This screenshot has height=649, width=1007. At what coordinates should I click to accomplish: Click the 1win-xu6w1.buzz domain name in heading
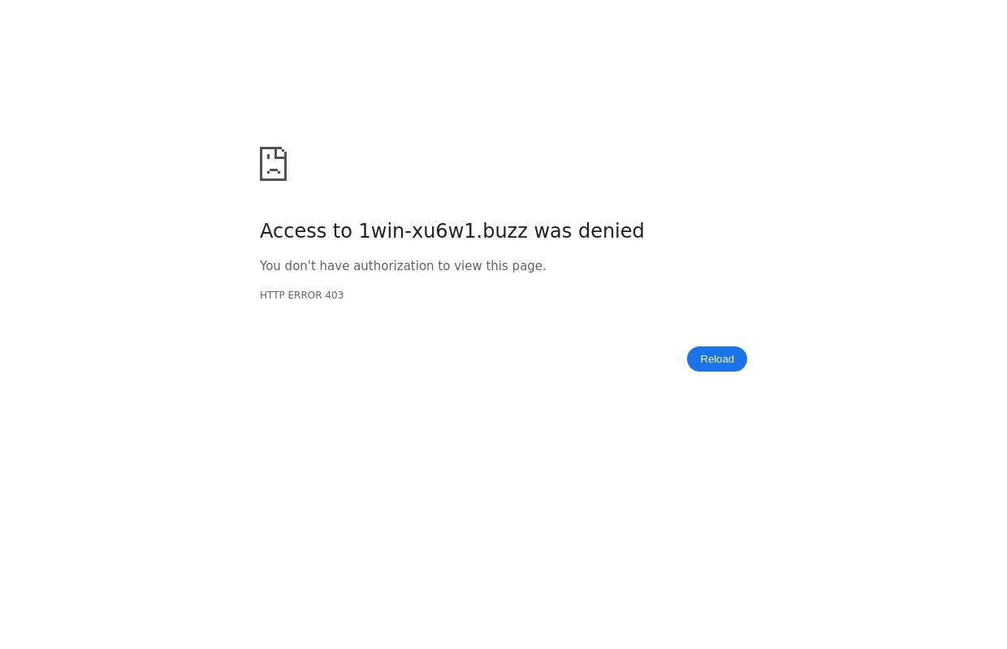point(443,231)
